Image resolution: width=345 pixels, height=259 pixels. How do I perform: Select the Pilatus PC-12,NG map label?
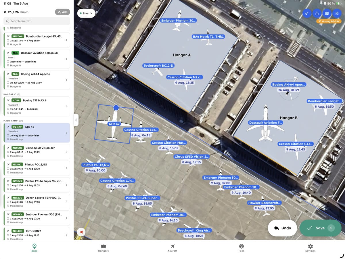[x=96, y=165]
